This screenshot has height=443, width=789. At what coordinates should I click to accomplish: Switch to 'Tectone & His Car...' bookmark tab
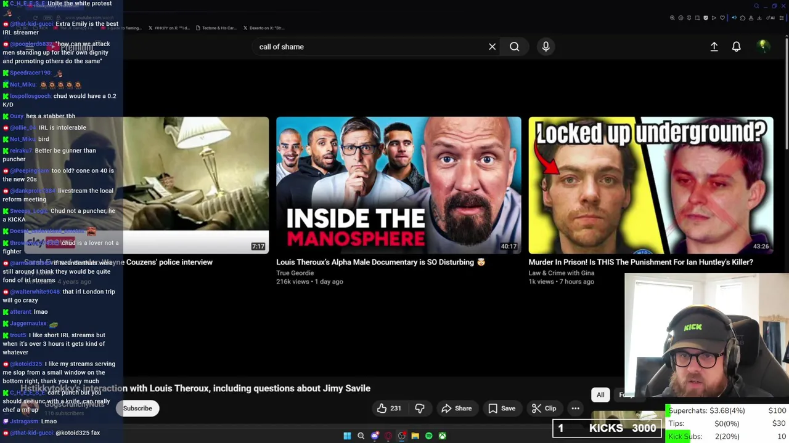pyautogui.click(x=215, y=28)
